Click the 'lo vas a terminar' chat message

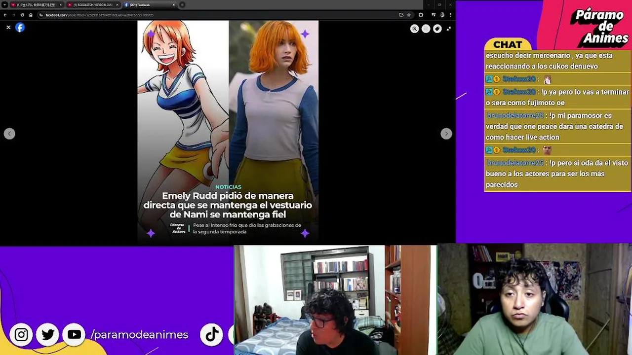[557, 97]
